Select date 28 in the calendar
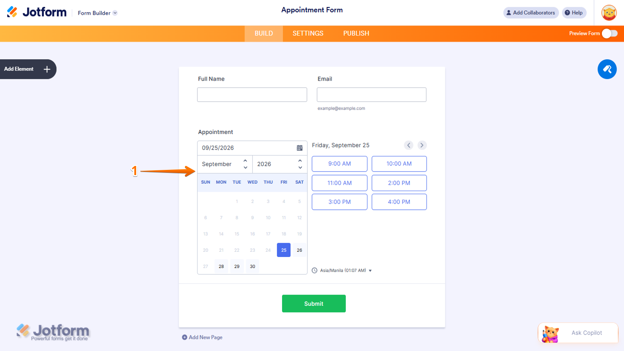 (x=221, y=266)
